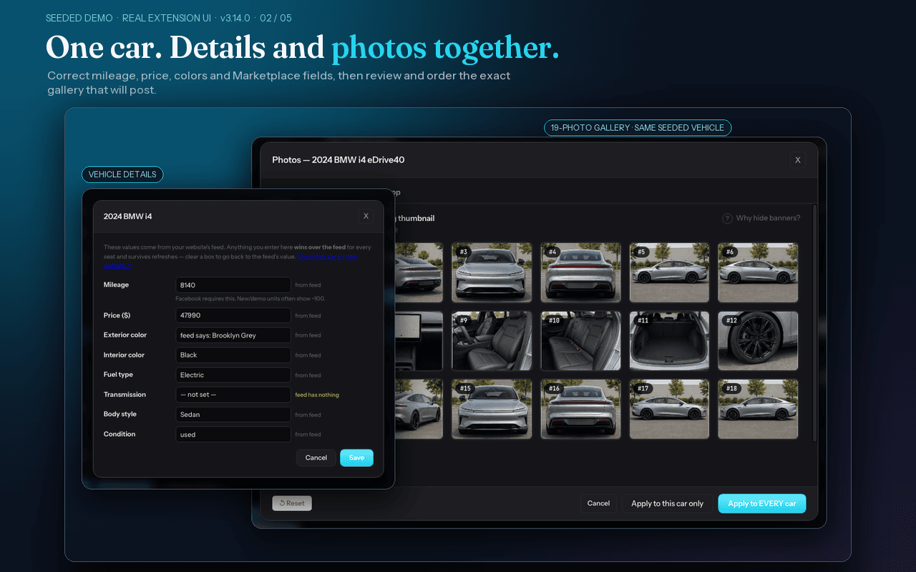
Task: Click 'from feed' label beside Price
Action: [x=308, y=315]
